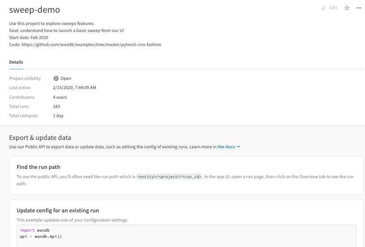Click the GitHub code URL text
The image size is (365, 247).
click(x=91, y=44)
